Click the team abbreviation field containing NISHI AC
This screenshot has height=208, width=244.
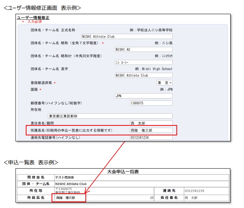click(144, 50)
